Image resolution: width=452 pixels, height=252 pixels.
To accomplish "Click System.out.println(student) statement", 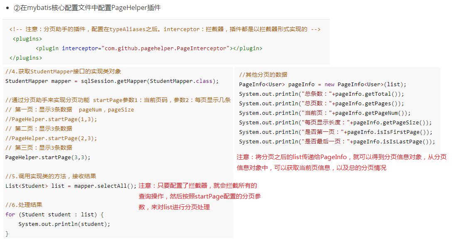I will tap(64, 224).
